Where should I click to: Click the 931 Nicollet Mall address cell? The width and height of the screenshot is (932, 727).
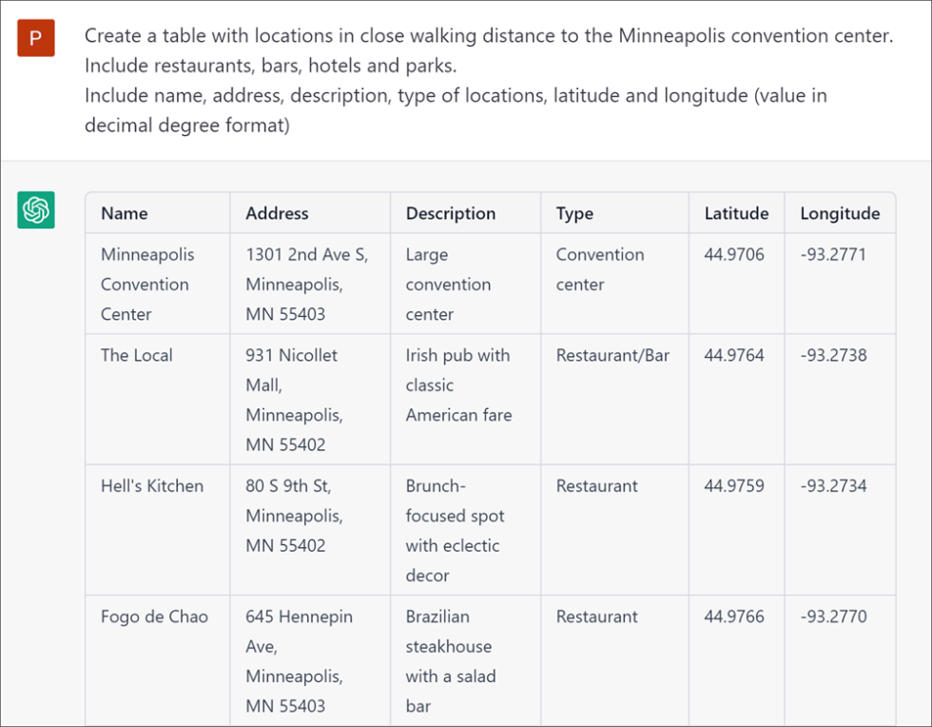294,400
